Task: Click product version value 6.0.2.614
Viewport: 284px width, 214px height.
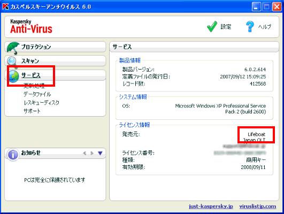Action: pos(255,70)
